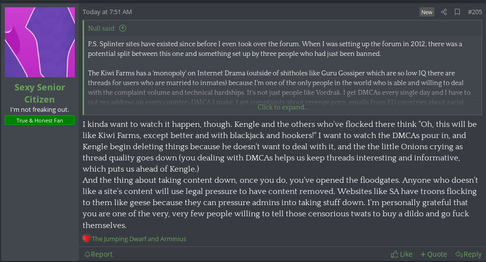This screenshot has width=486, height=262.
Task: Click the "Null said:" quote attribution
Action: coord(102,28)
